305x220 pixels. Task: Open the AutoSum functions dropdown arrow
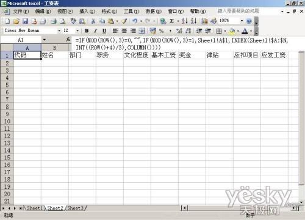click(178, 21)
